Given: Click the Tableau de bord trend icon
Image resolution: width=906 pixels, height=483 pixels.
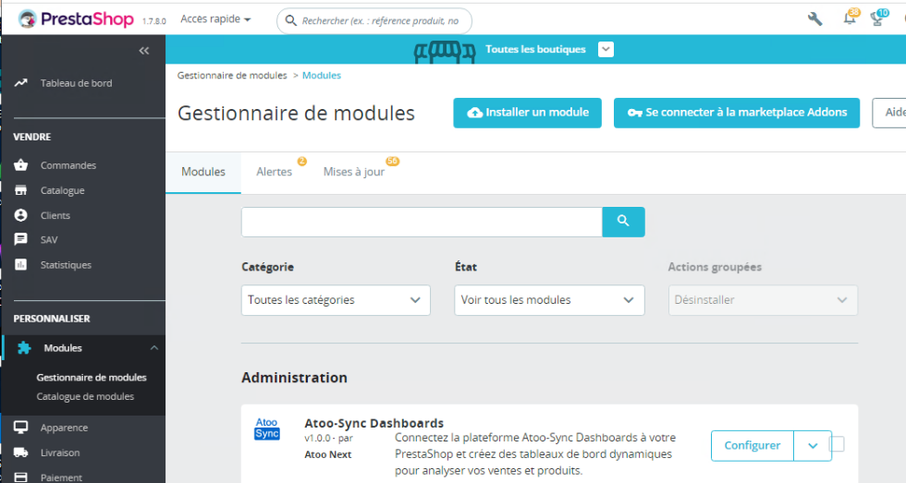Looking at the screenshot, I should click(x=20, y=82).
